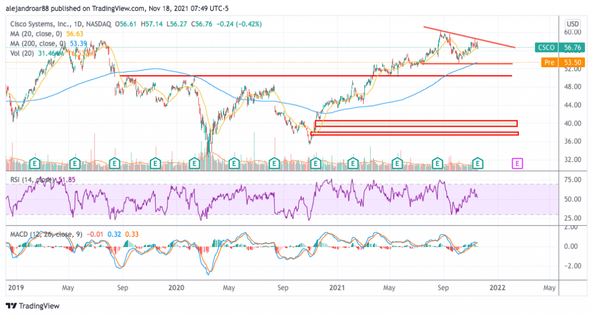Click the CSCO 56.76 price label
Viewport: 593px width, 316px height.
(560, 47)
